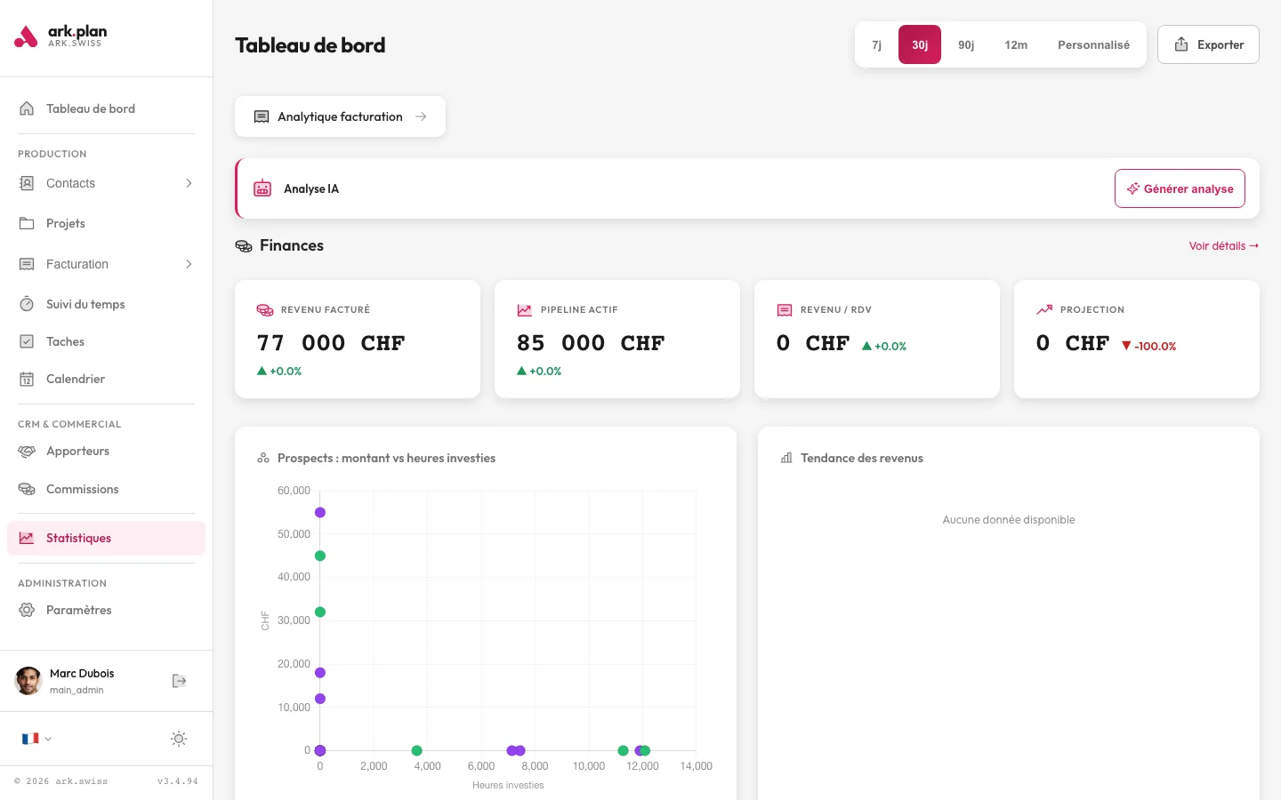Click the Analyse IA robot icon
Image resolution: width=1281 pixels, height=800 pixels.
pos(262,188)
